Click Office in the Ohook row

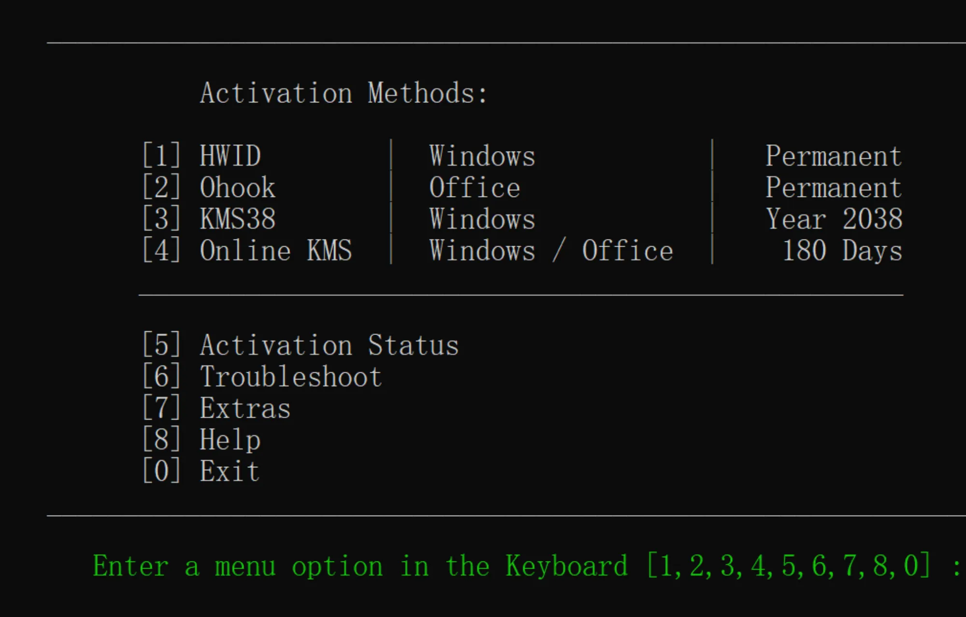coord(475,187)
